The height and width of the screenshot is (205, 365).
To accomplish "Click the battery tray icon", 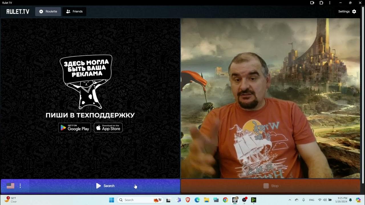I will pos(330,200).
